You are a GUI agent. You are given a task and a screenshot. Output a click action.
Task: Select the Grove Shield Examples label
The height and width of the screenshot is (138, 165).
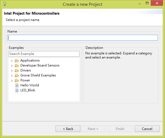[x=38, y=75]
